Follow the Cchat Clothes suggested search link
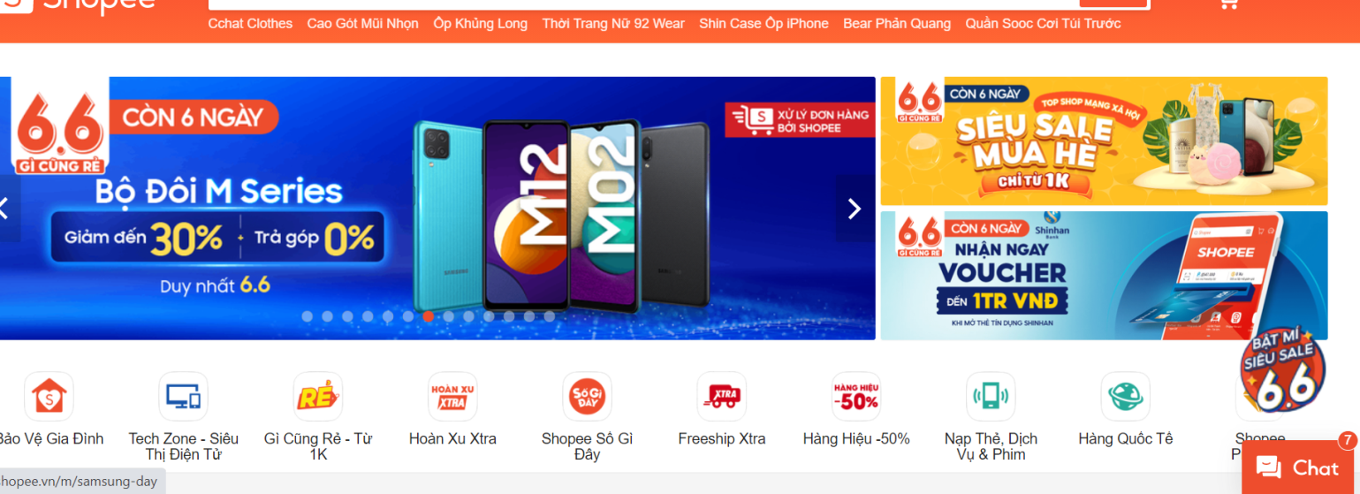Screen dimensions: 1360x494 click(x=250, y=24)
